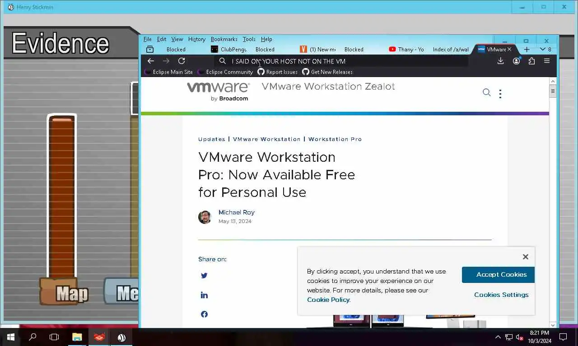Open Cookies Settings
Image resolution: width=578 pixels, height=346 pixels.
click(x=501, y=295)
